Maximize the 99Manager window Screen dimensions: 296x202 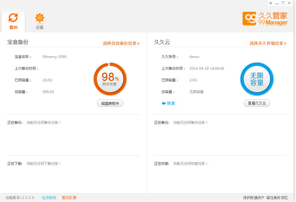283,3
